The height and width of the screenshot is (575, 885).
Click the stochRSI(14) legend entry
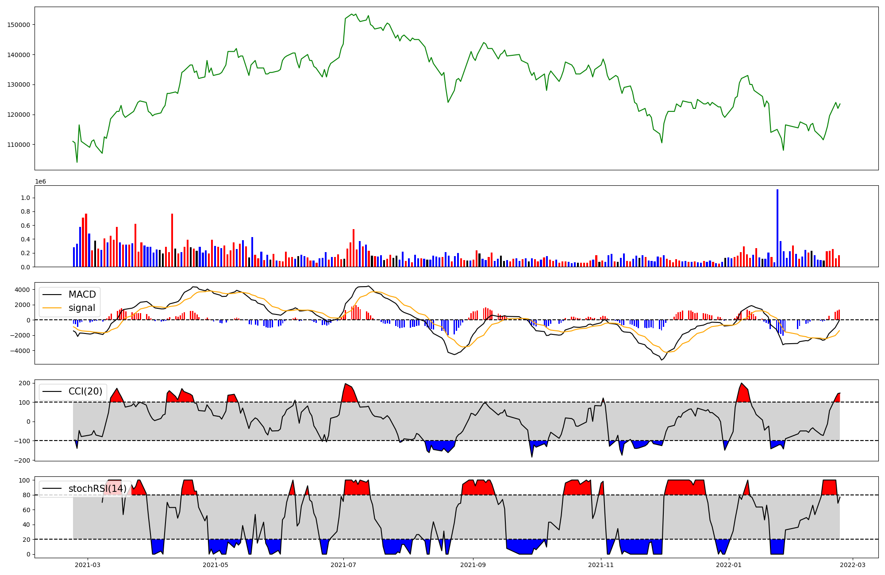97,489
